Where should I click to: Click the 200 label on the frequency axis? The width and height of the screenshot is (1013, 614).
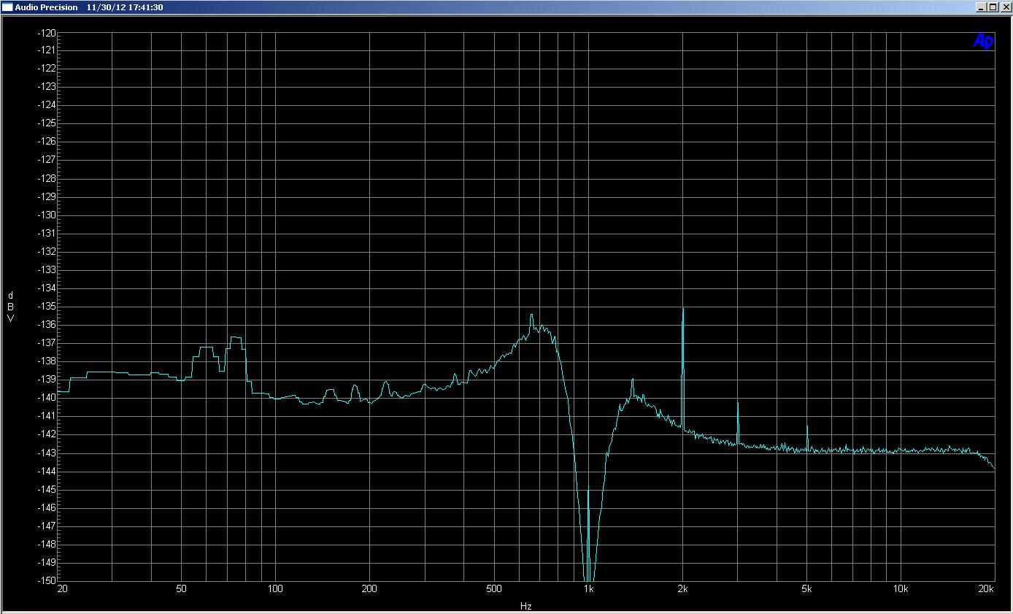pyautogui.click(x=369, y=589)
